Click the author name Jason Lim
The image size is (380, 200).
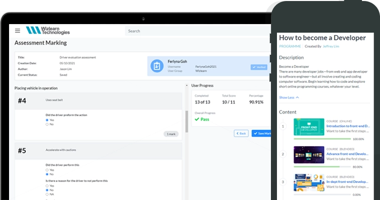coord(66,69)
